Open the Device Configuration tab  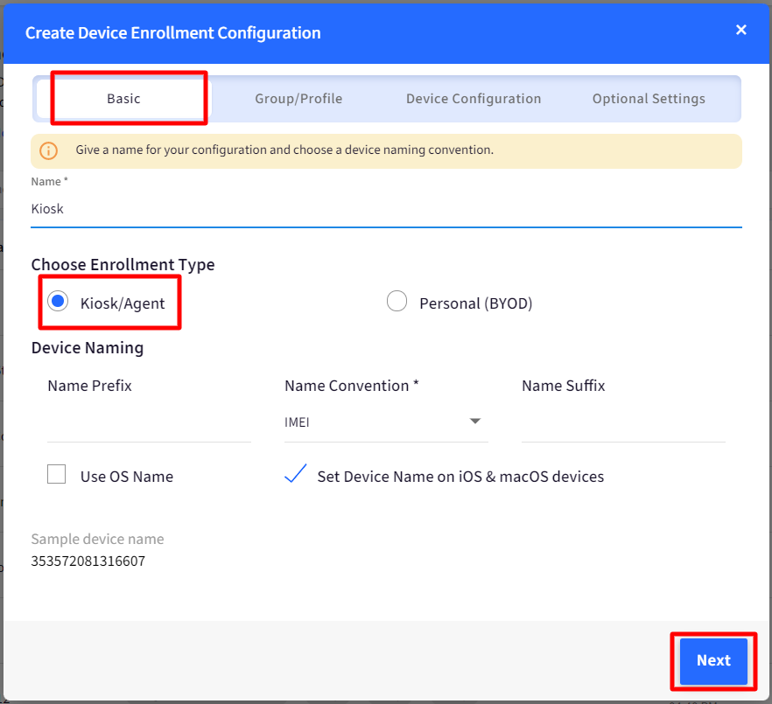pos(474,99)
